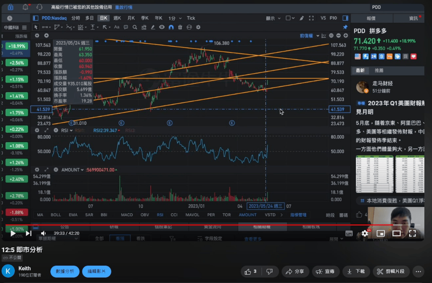Click the 重啟行情 restart quotes link
Screen dimensions: 432x283
tap(123, 7)
